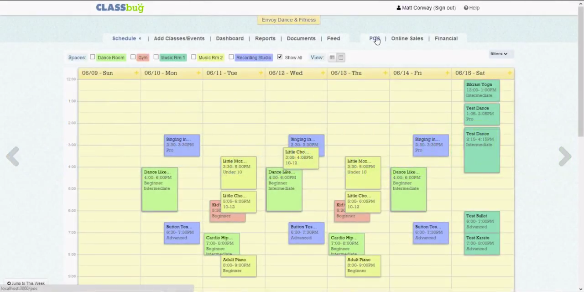Image resolution: width=584 pixels, height=292 pixels.
Task: Open the Matt Conway profile link
Action: (417, 8)
